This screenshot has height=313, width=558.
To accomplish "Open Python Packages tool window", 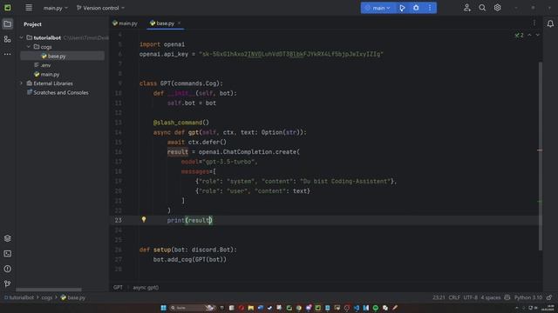I will pos(8,238).
